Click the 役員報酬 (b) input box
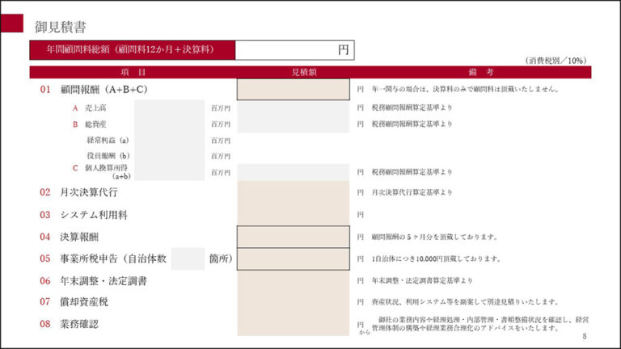Image resolution: width=621 pixels, height=349 pixels. coord(170,155)
